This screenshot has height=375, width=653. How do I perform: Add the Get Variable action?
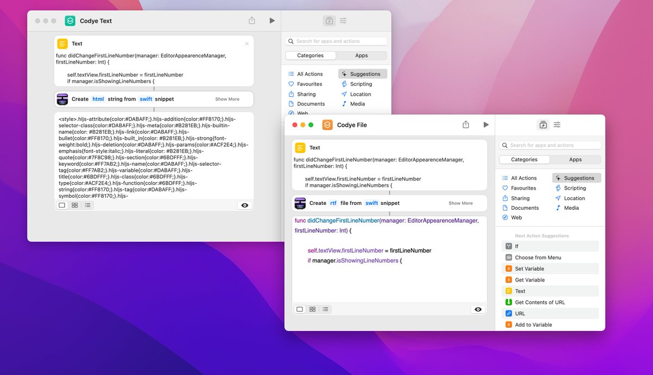[550, 280]
